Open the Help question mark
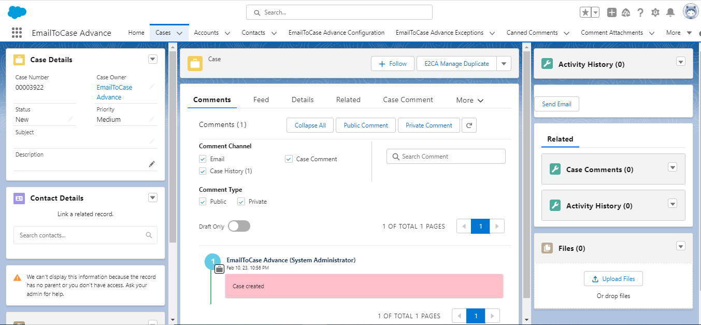The width and height of the screenshot is (701, 325). coord(640,12)
